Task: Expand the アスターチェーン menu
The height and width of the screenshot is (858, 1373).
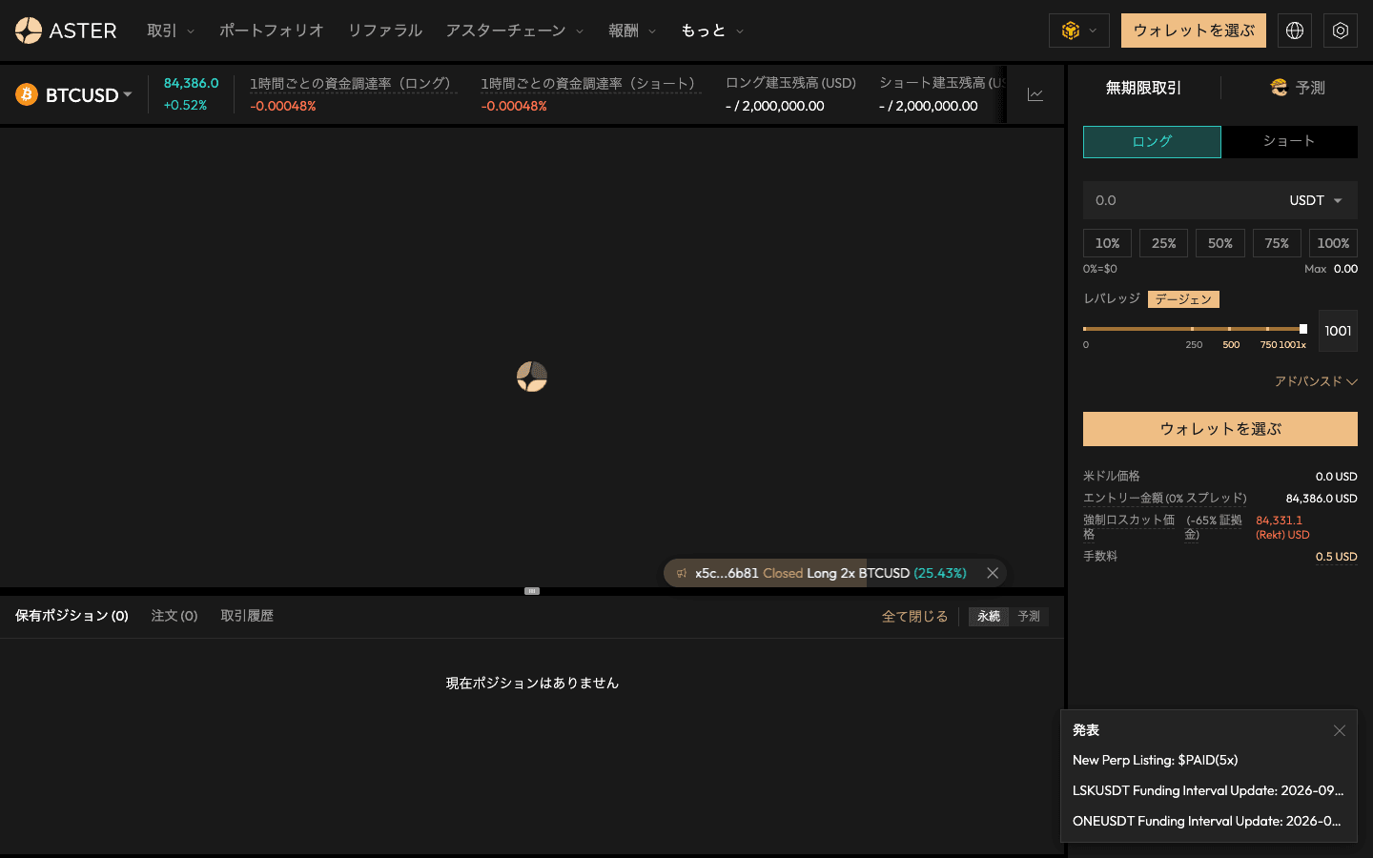Action: click(x=515, y=31)
